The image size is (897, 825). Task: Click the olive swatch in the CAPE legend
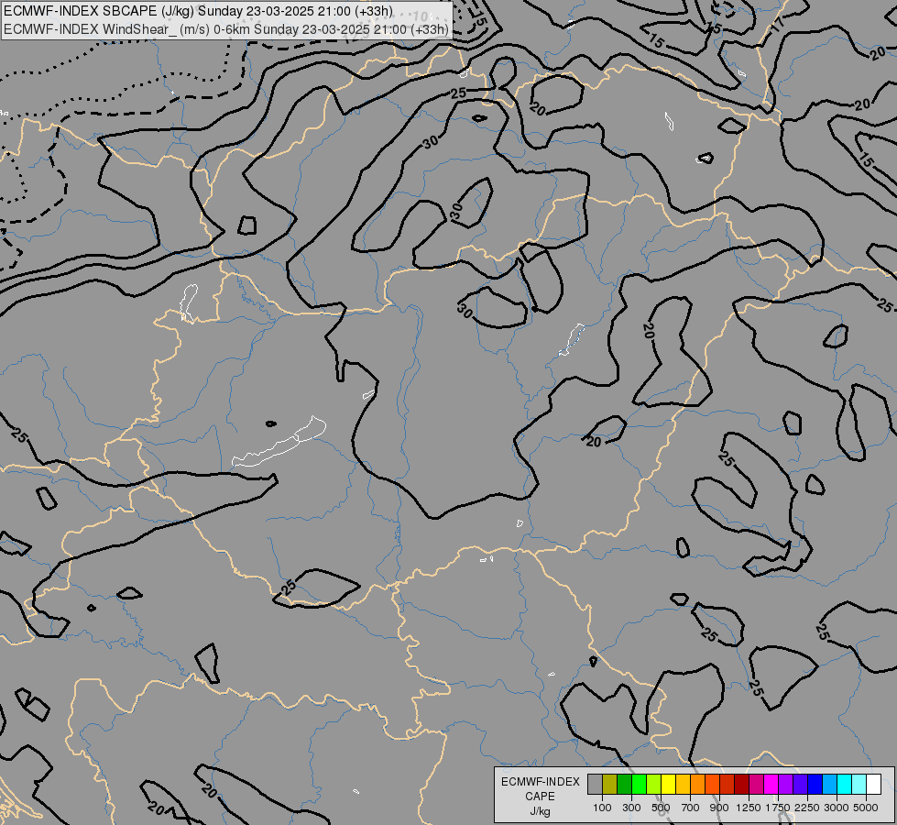(610, 785)
